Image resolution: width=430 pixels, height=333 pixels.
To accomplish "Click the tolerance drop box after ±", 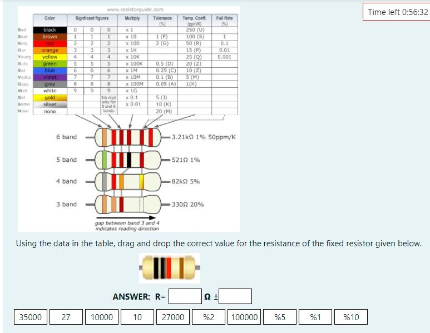I will tap(235, 296).
